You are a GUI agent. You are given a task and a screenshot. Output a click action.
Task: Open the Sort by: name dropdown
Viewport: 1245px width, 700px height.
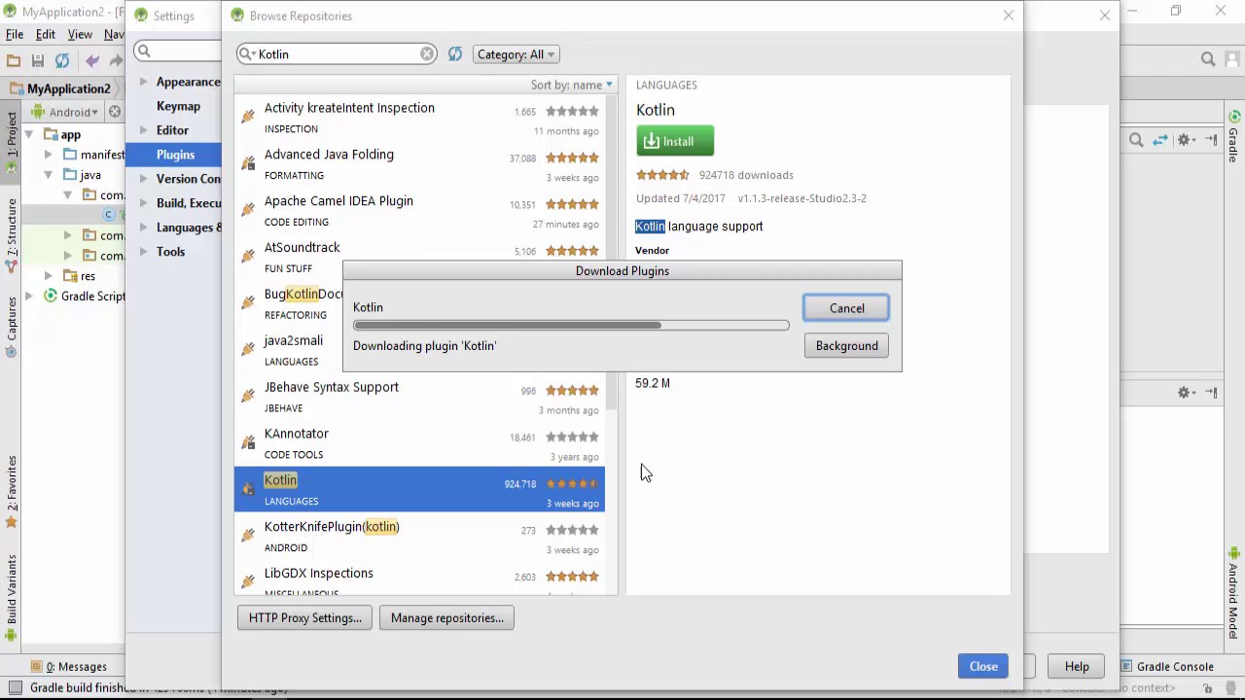[x=572, y=85]
